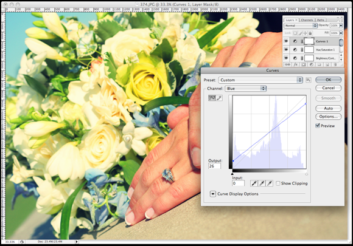Pick the gray point eyedropper
The height and width of the screenshot is (246, 353).
(262, 183)
